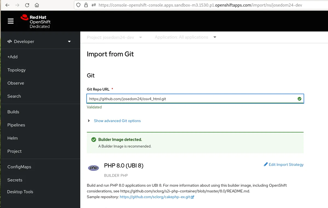Viewport: 328px width, 208px height.
Task: Open the cakephp-ex sample repository link
Action: click(155, 197)
